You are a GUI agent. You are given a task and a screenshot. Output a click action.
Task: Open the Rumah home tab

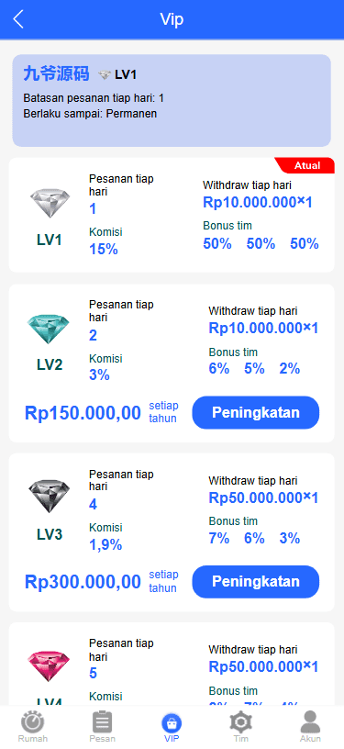coord(33,727)
